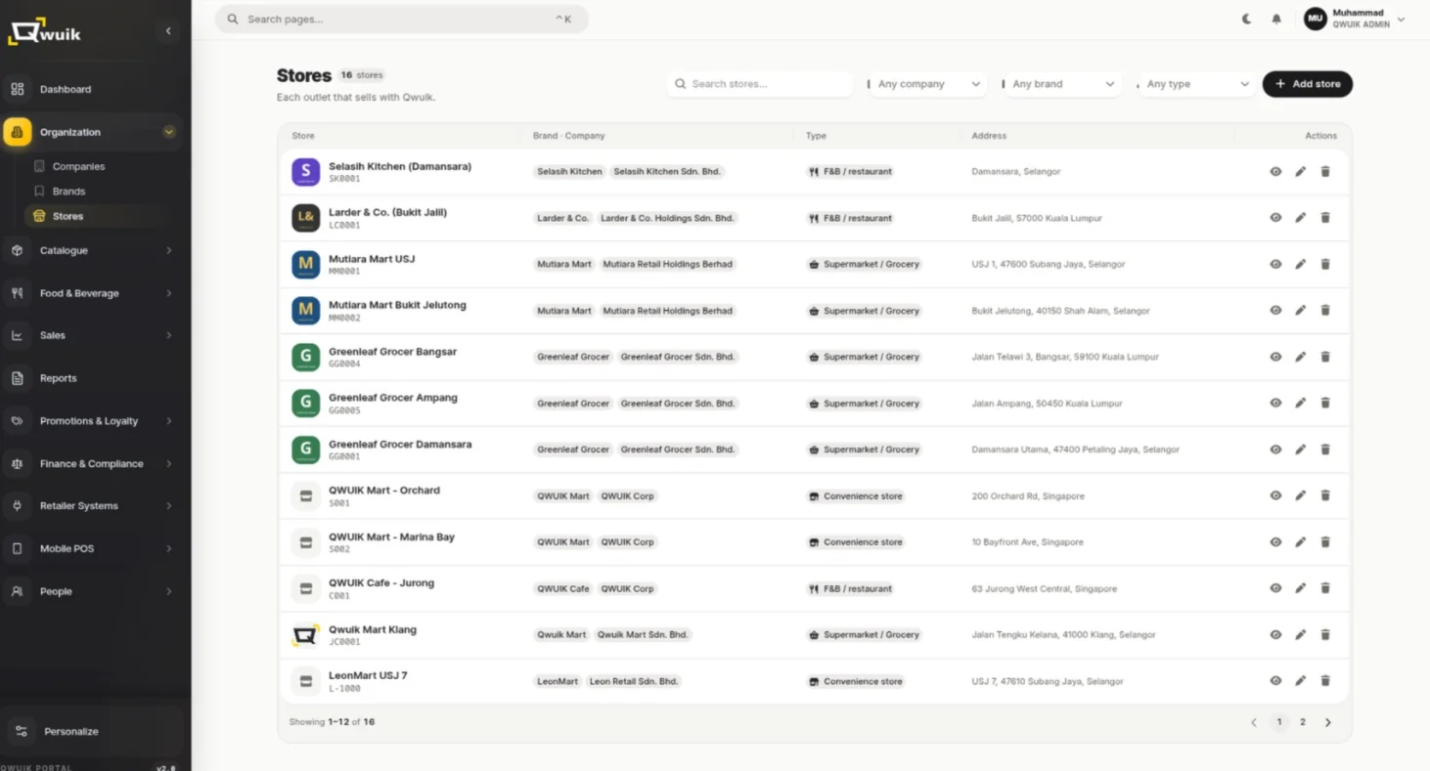The width and height of the screenshot is (1430, 771).
Task: Delete Mutiara Mart USJ store
Action: [1325, 264]
